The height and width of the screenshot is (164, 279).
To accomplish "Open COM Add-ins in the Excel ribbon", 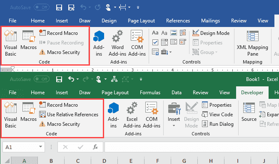I will (x=152, y=115).
